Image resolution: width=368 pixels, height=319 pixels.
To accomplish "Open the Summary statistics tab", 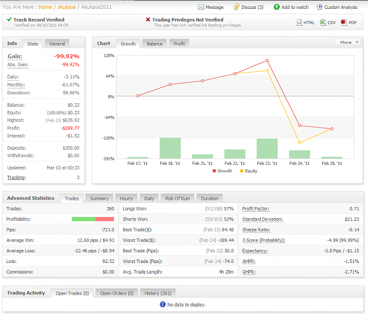I will pyautogui.click(x=100, y=198).
